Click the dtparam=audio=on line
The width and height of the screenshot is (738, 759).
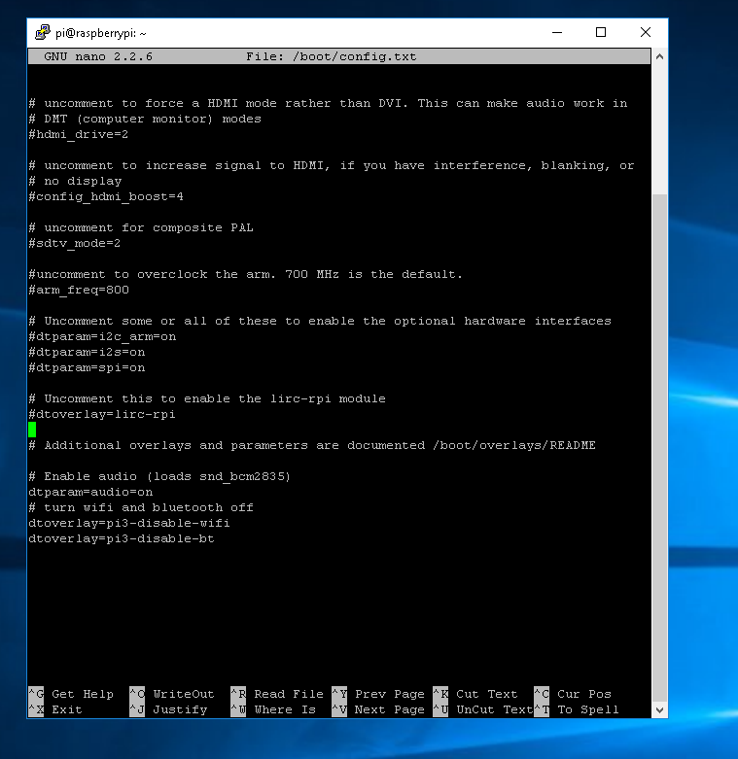point(90,492)
